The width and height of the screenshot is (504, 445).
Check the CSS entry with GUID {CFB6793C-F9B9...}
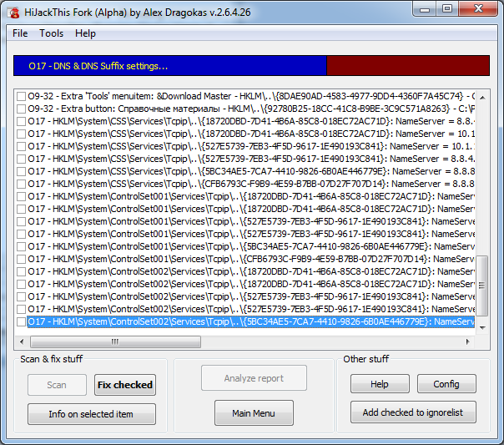point(21,184)
